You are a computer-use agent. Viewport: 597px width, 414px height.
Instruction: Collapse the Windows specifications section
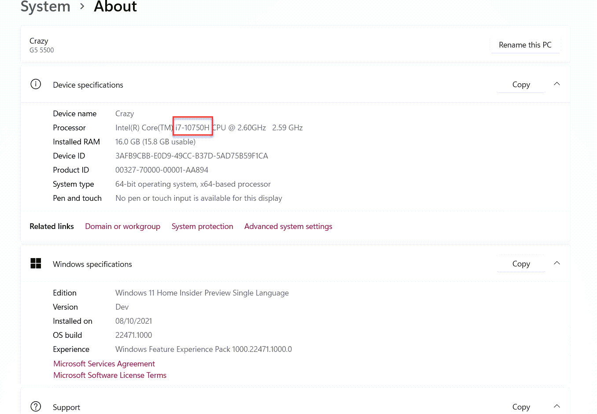pyautogui.click(x=557, y=263)
